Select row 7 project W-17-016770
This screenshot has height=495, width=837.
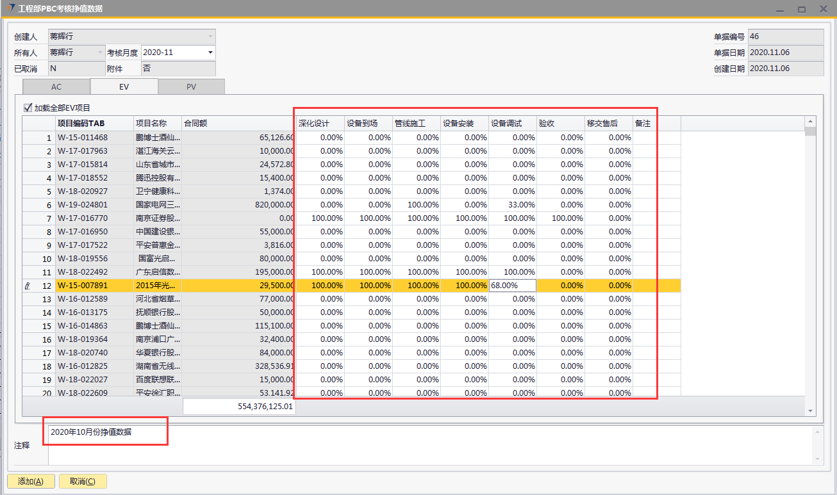tap(94, 218)
